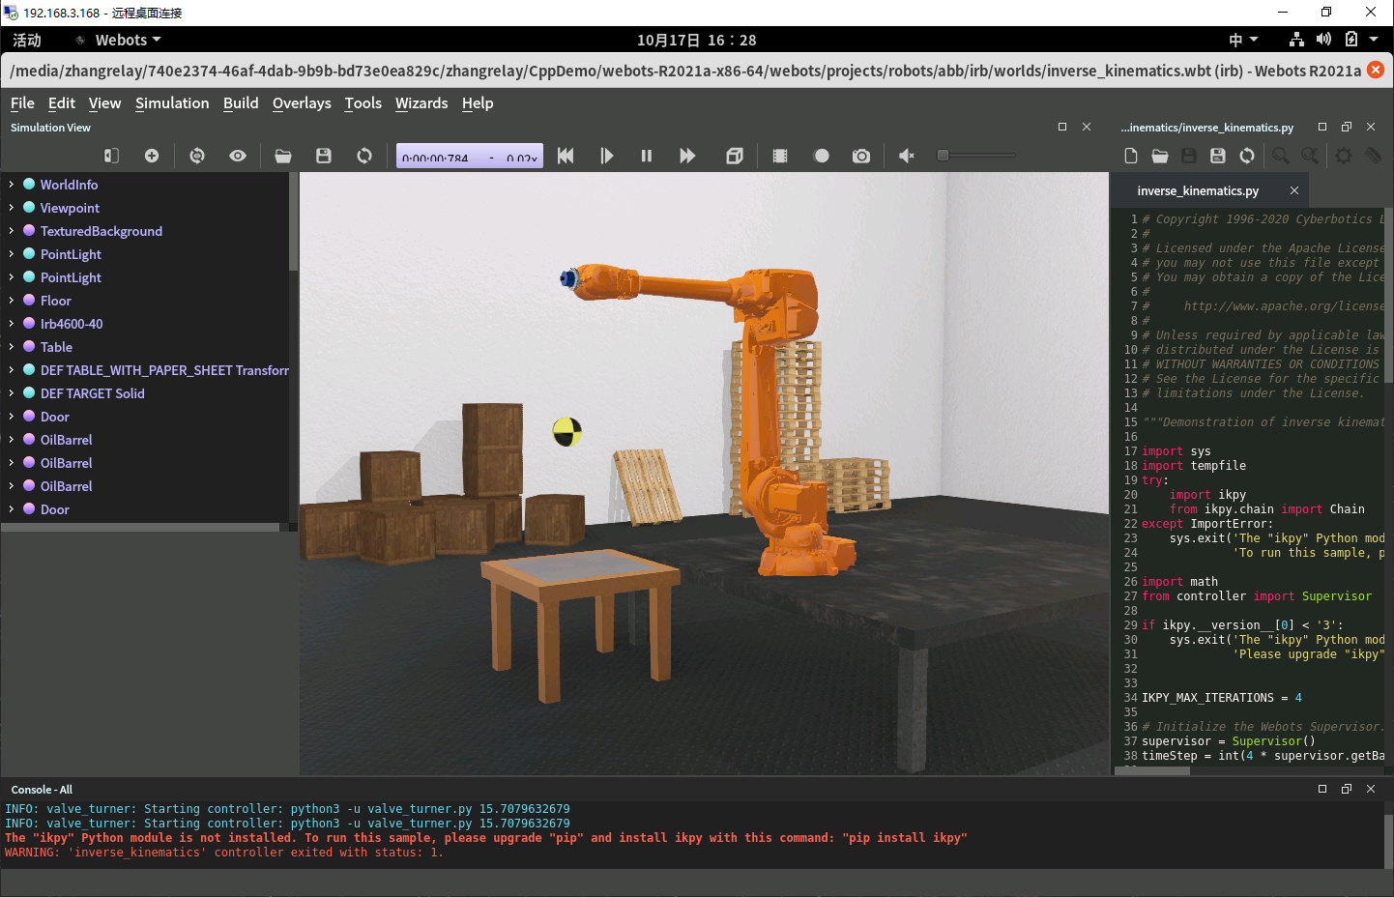Open the File menu
Image resolution: width=1394 pixels, height=897 pixels.
click(22, 103)
